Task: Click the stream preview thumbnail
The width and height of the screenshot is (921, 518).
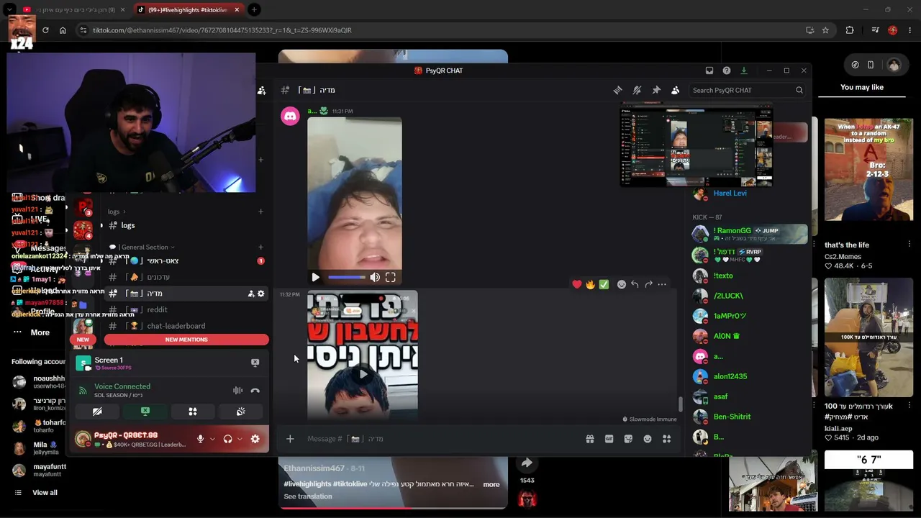Action: point(697,145)
